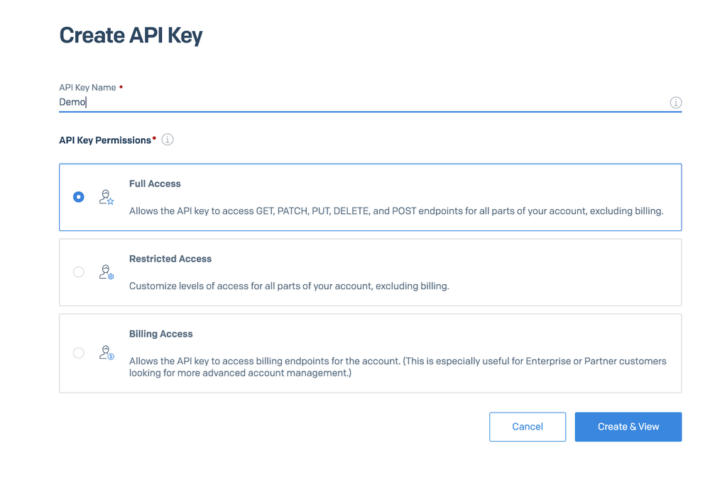710x477 pixels.
Task: Choose the Restricted Access permission option
Action: [78, 272]
